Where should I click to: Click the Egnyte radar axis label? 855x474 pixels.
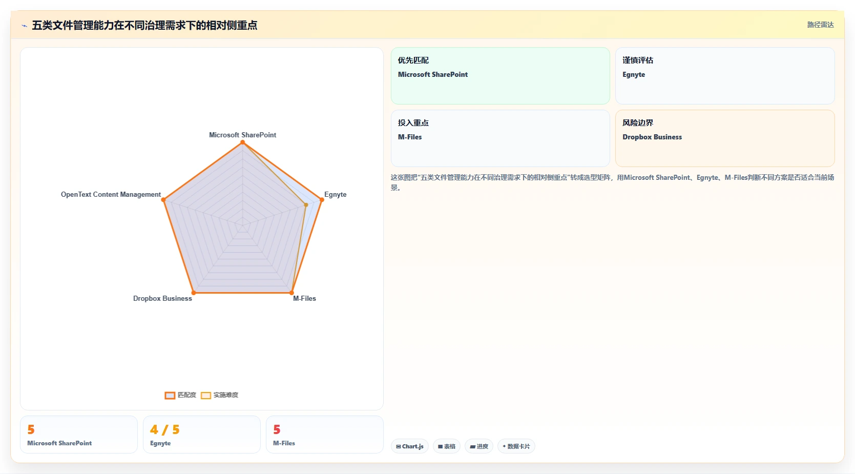coord(336,194)
